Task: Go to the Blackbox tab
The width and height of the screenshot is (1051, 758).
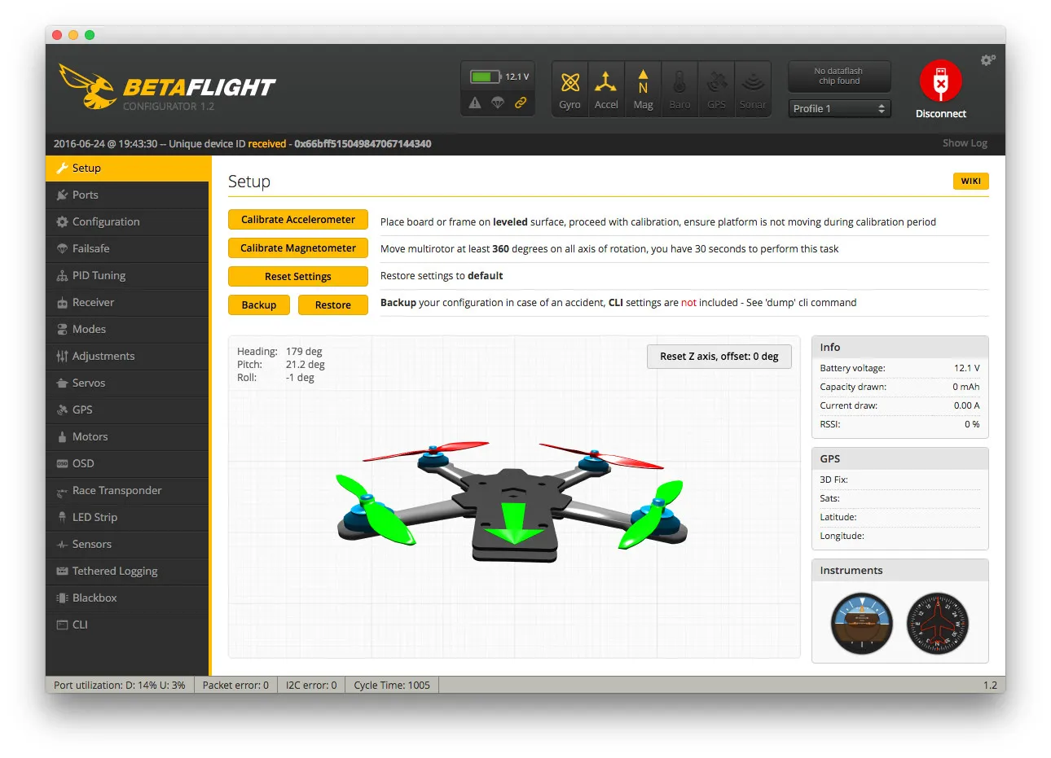Action: point(95,598)
